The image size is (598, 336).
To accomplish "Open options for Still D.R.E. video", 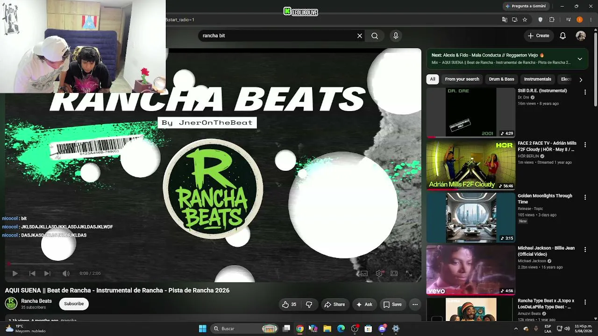I will (585, 92).
